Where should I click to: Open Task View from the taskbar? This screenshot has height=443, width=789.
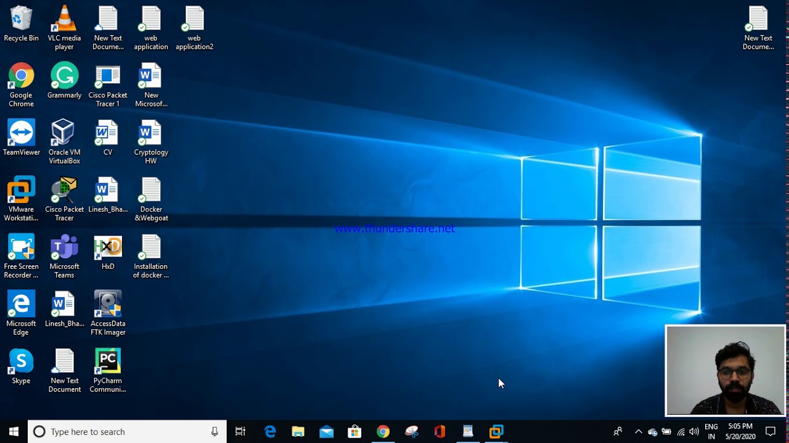(240, 432)
